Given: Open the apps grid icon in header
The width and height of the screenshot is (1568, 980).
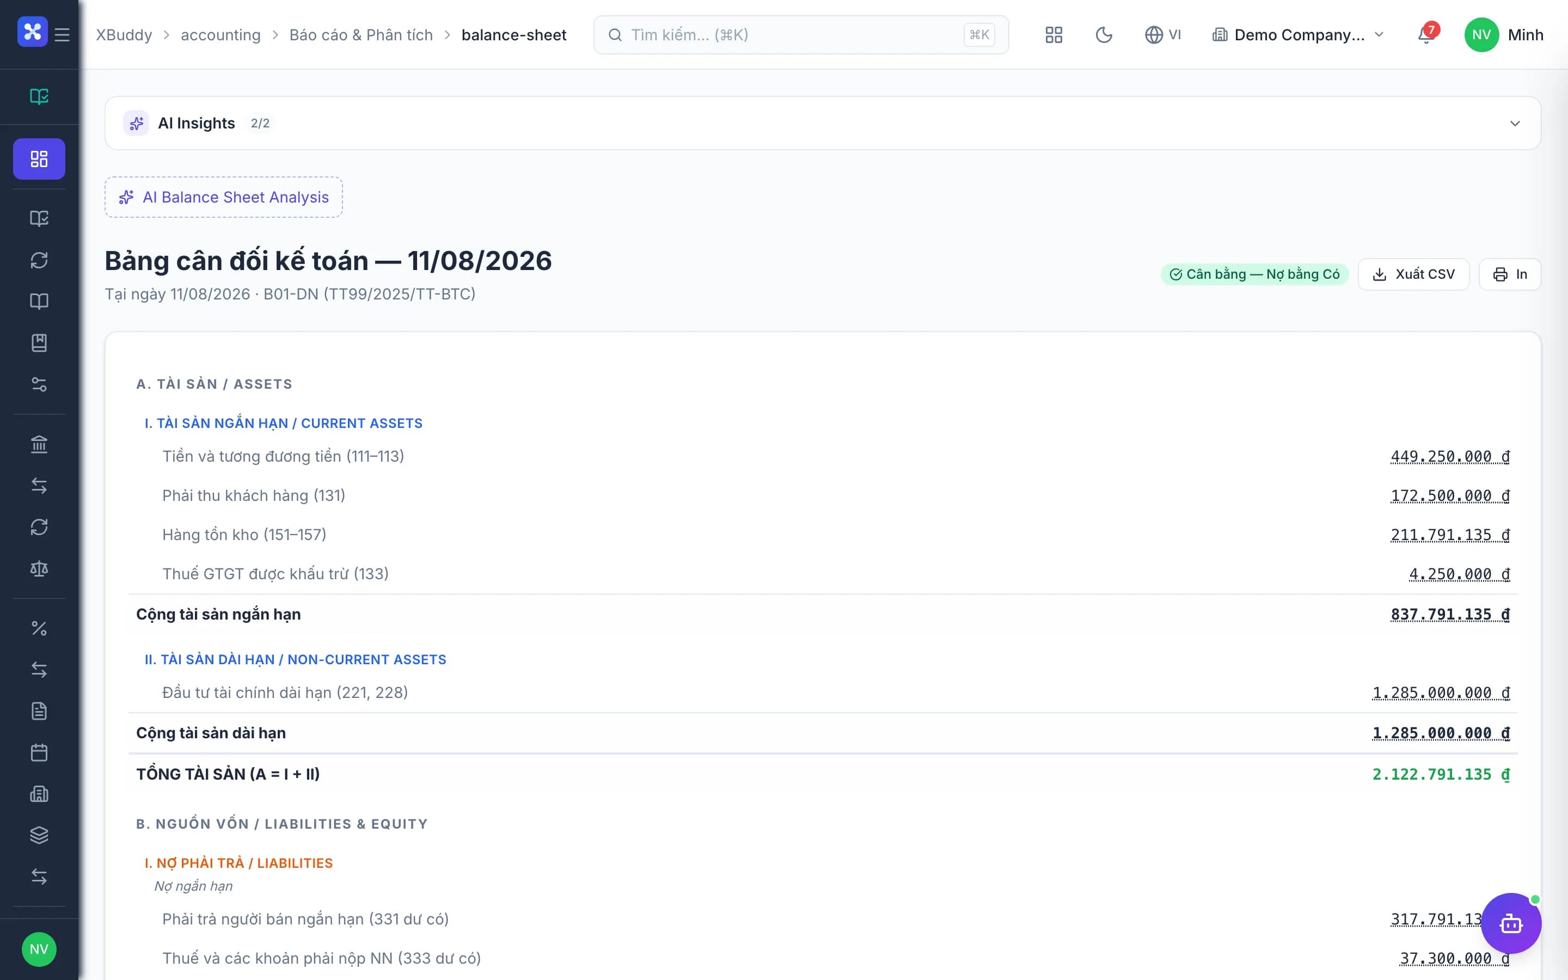Looking at the screenshot, I should 1054,35.
